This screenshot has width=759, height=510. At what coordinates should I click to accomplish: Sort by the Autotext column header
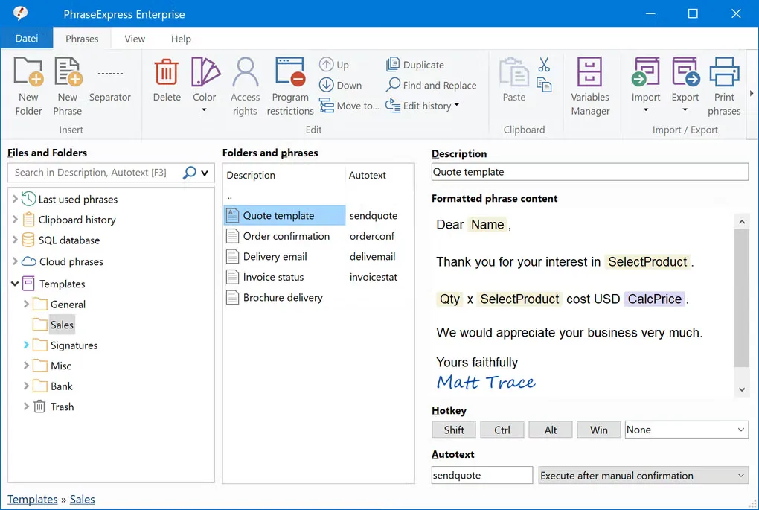(368, 175)
